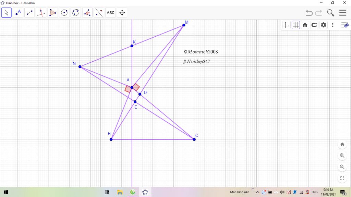This screenshot has width=351, height=197.
Task: Select point A at the right angles
Action: [x=132, y=87]
